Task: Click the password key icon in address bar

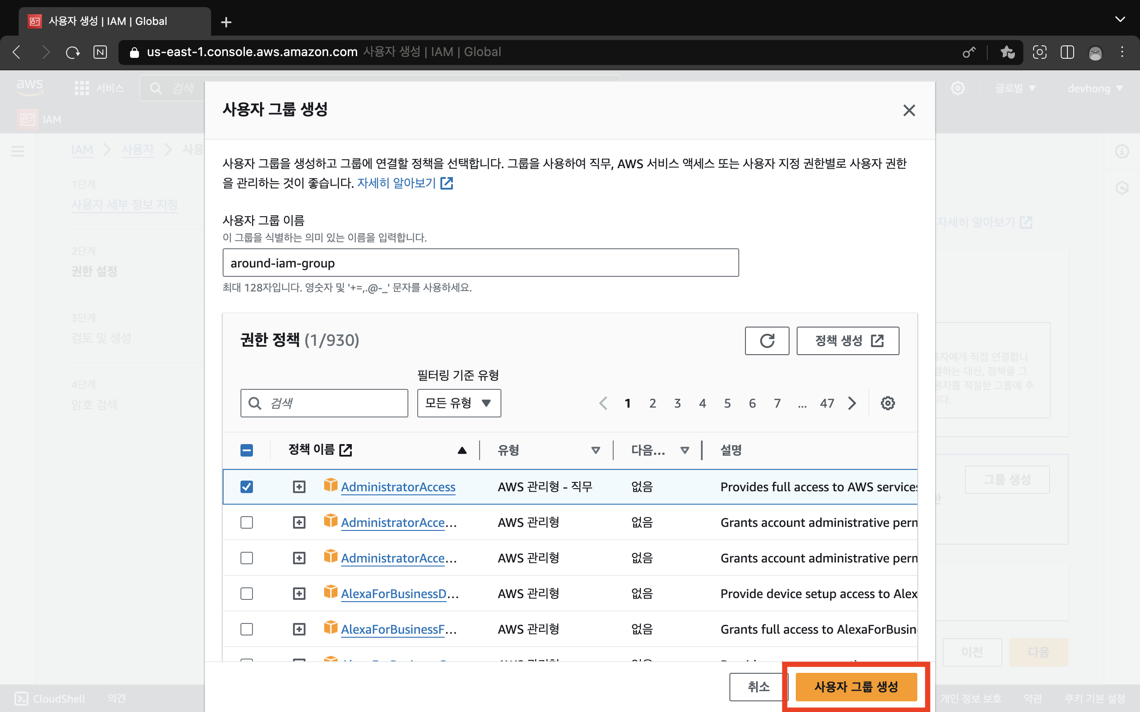Action: pos(969,52)
